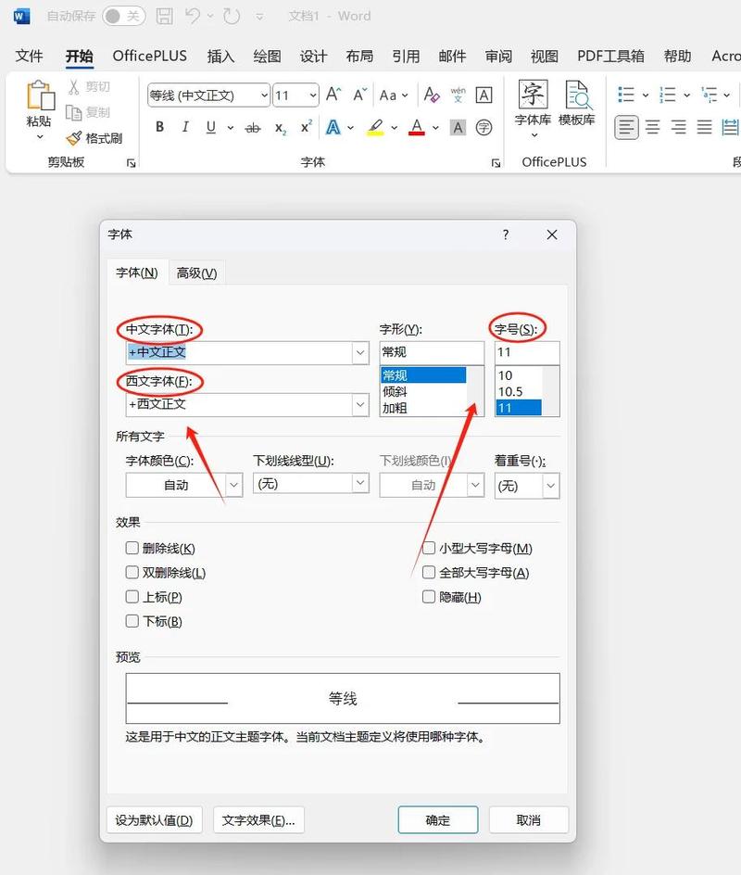Click the Change Case Aa icon
This screenshot has height=875, width=741.
point(388,95)
